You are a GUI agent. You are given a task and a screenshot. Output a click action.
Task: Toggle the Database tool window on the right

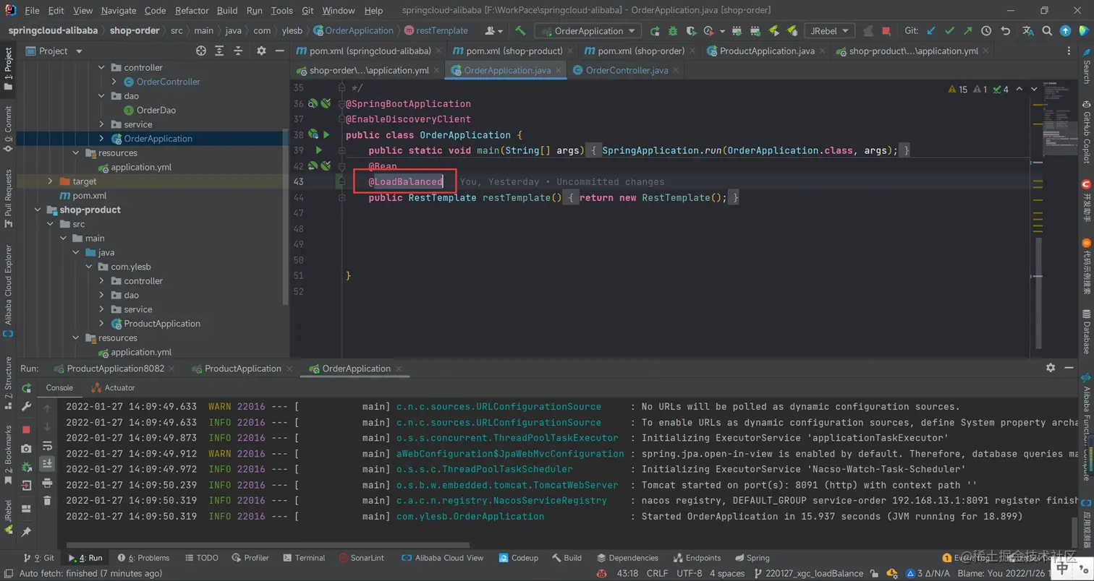[x=1086, y=333]
